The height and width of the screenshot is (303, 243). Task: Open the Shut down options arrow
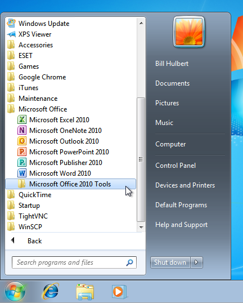click(196, 262)
